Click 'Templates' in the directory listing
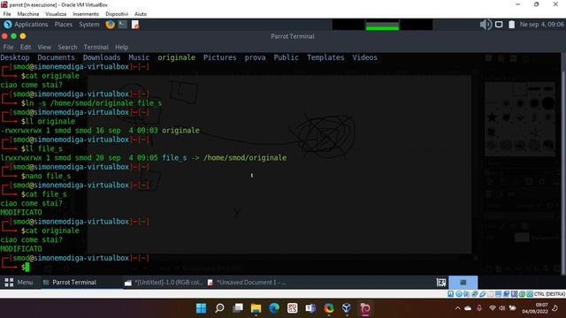 coord(325,57)
